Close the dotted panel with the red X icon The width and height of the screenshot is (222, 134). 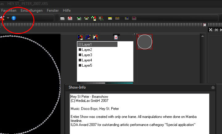(205, 25)
